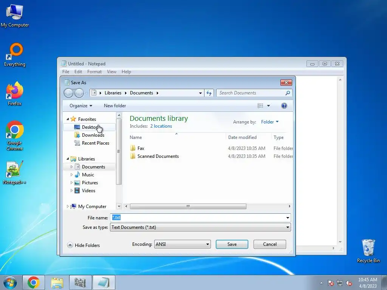Open Notepad's View menu
Image resolution: width=387 pixels, height=290 pixels.
click(111, 71)
